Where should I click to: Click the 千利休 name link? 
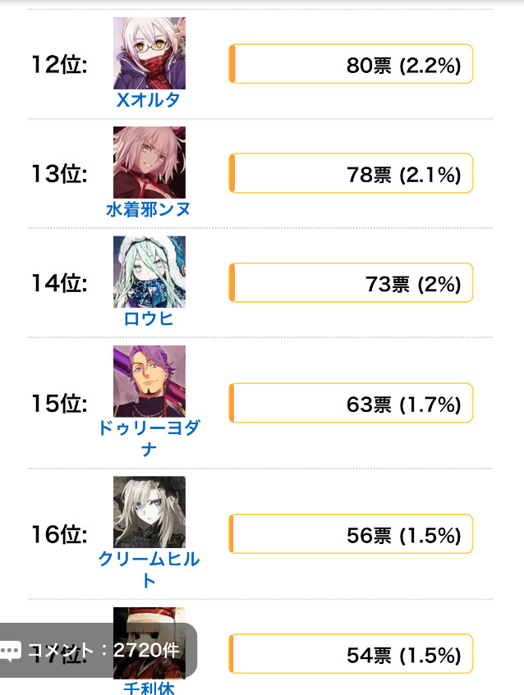coord(149,688)
